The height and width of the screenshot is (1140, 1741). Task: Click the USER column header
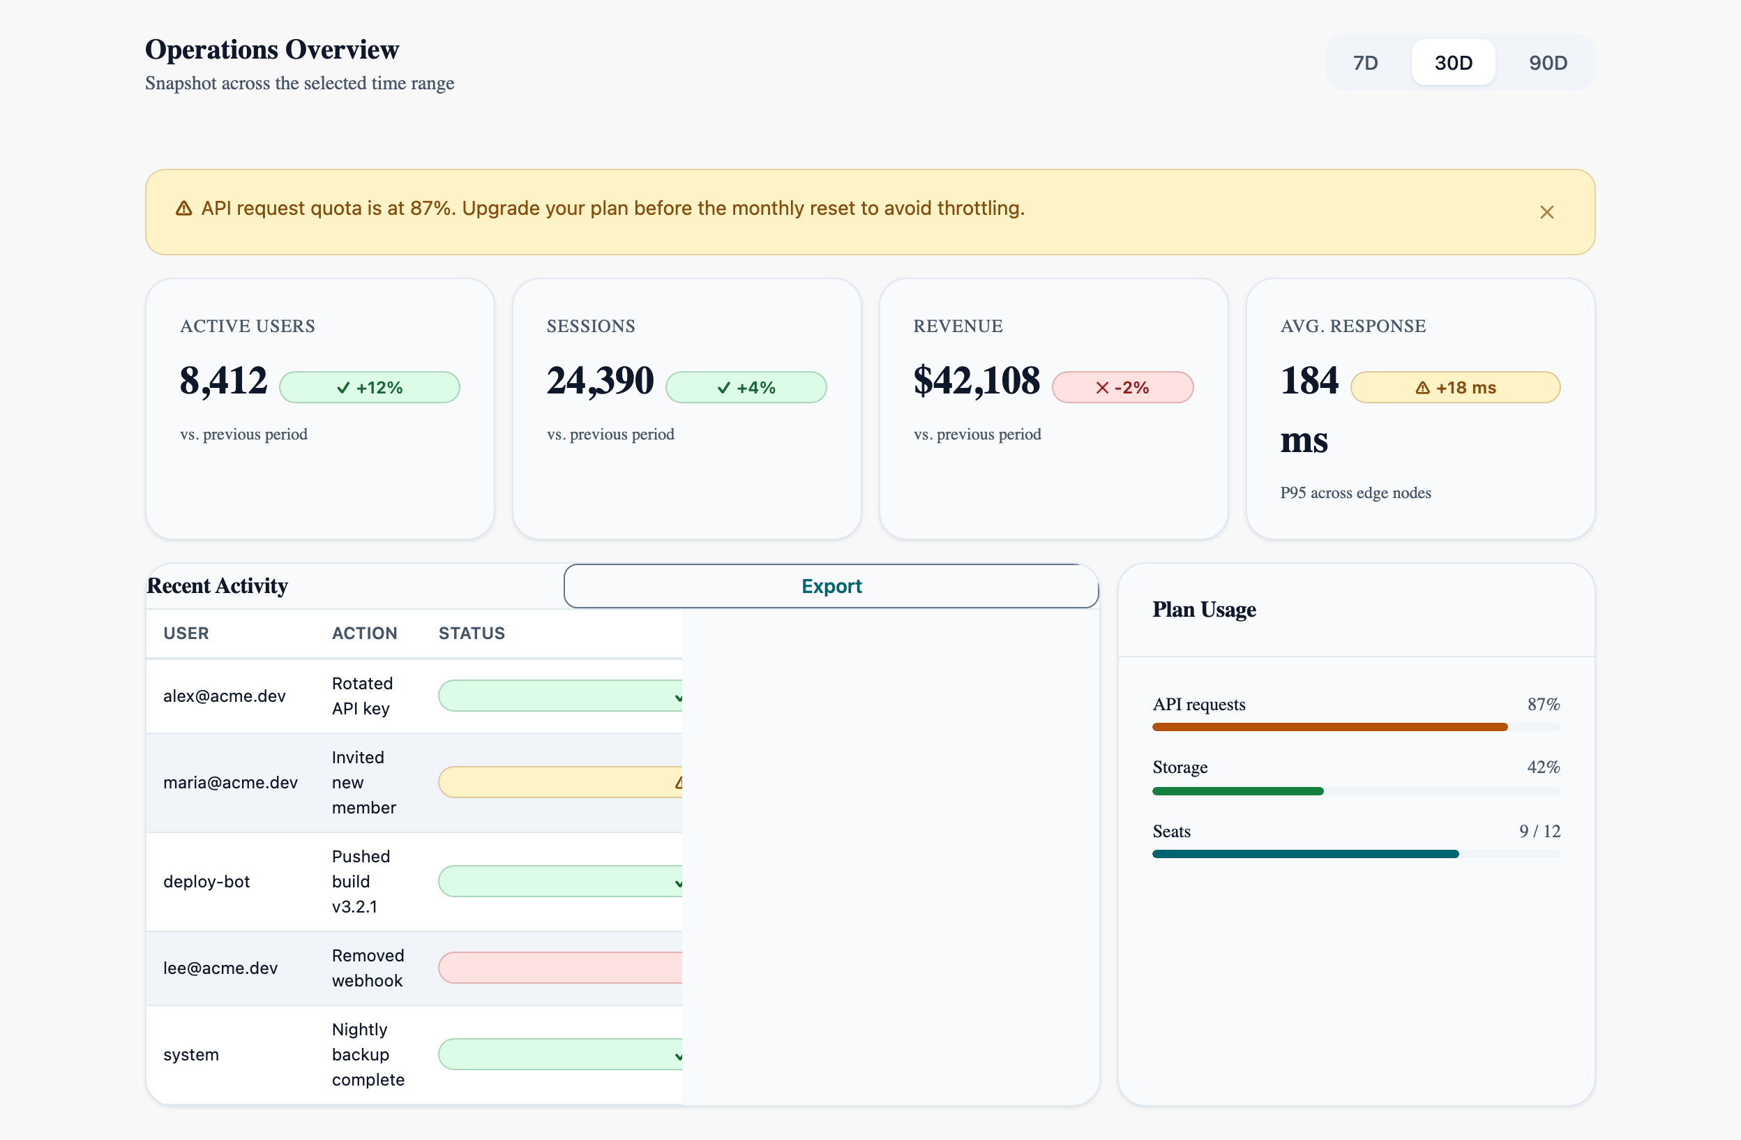(186, 633)
